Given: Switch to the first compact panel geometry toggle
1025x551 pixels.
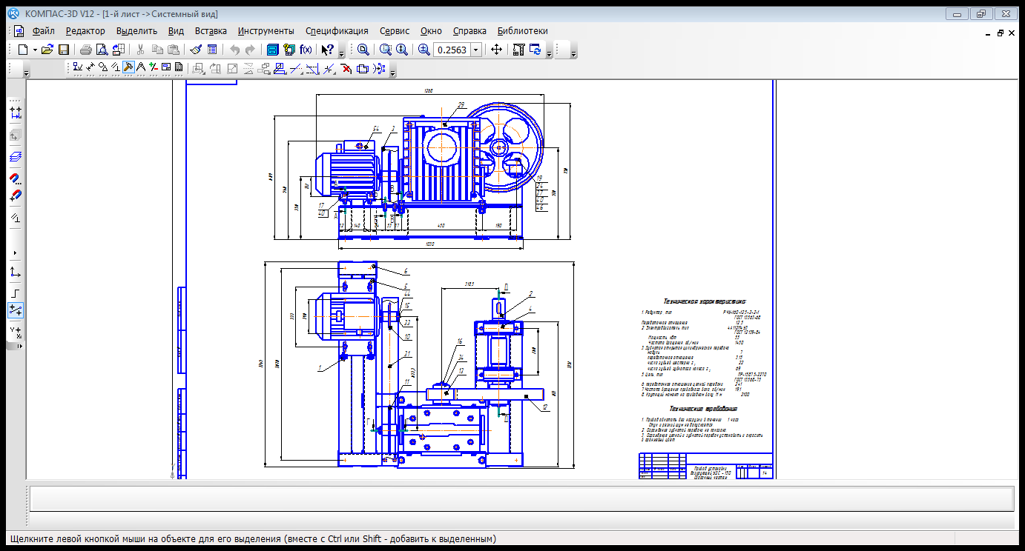Looking at the screenshot, I should point(78,68).
